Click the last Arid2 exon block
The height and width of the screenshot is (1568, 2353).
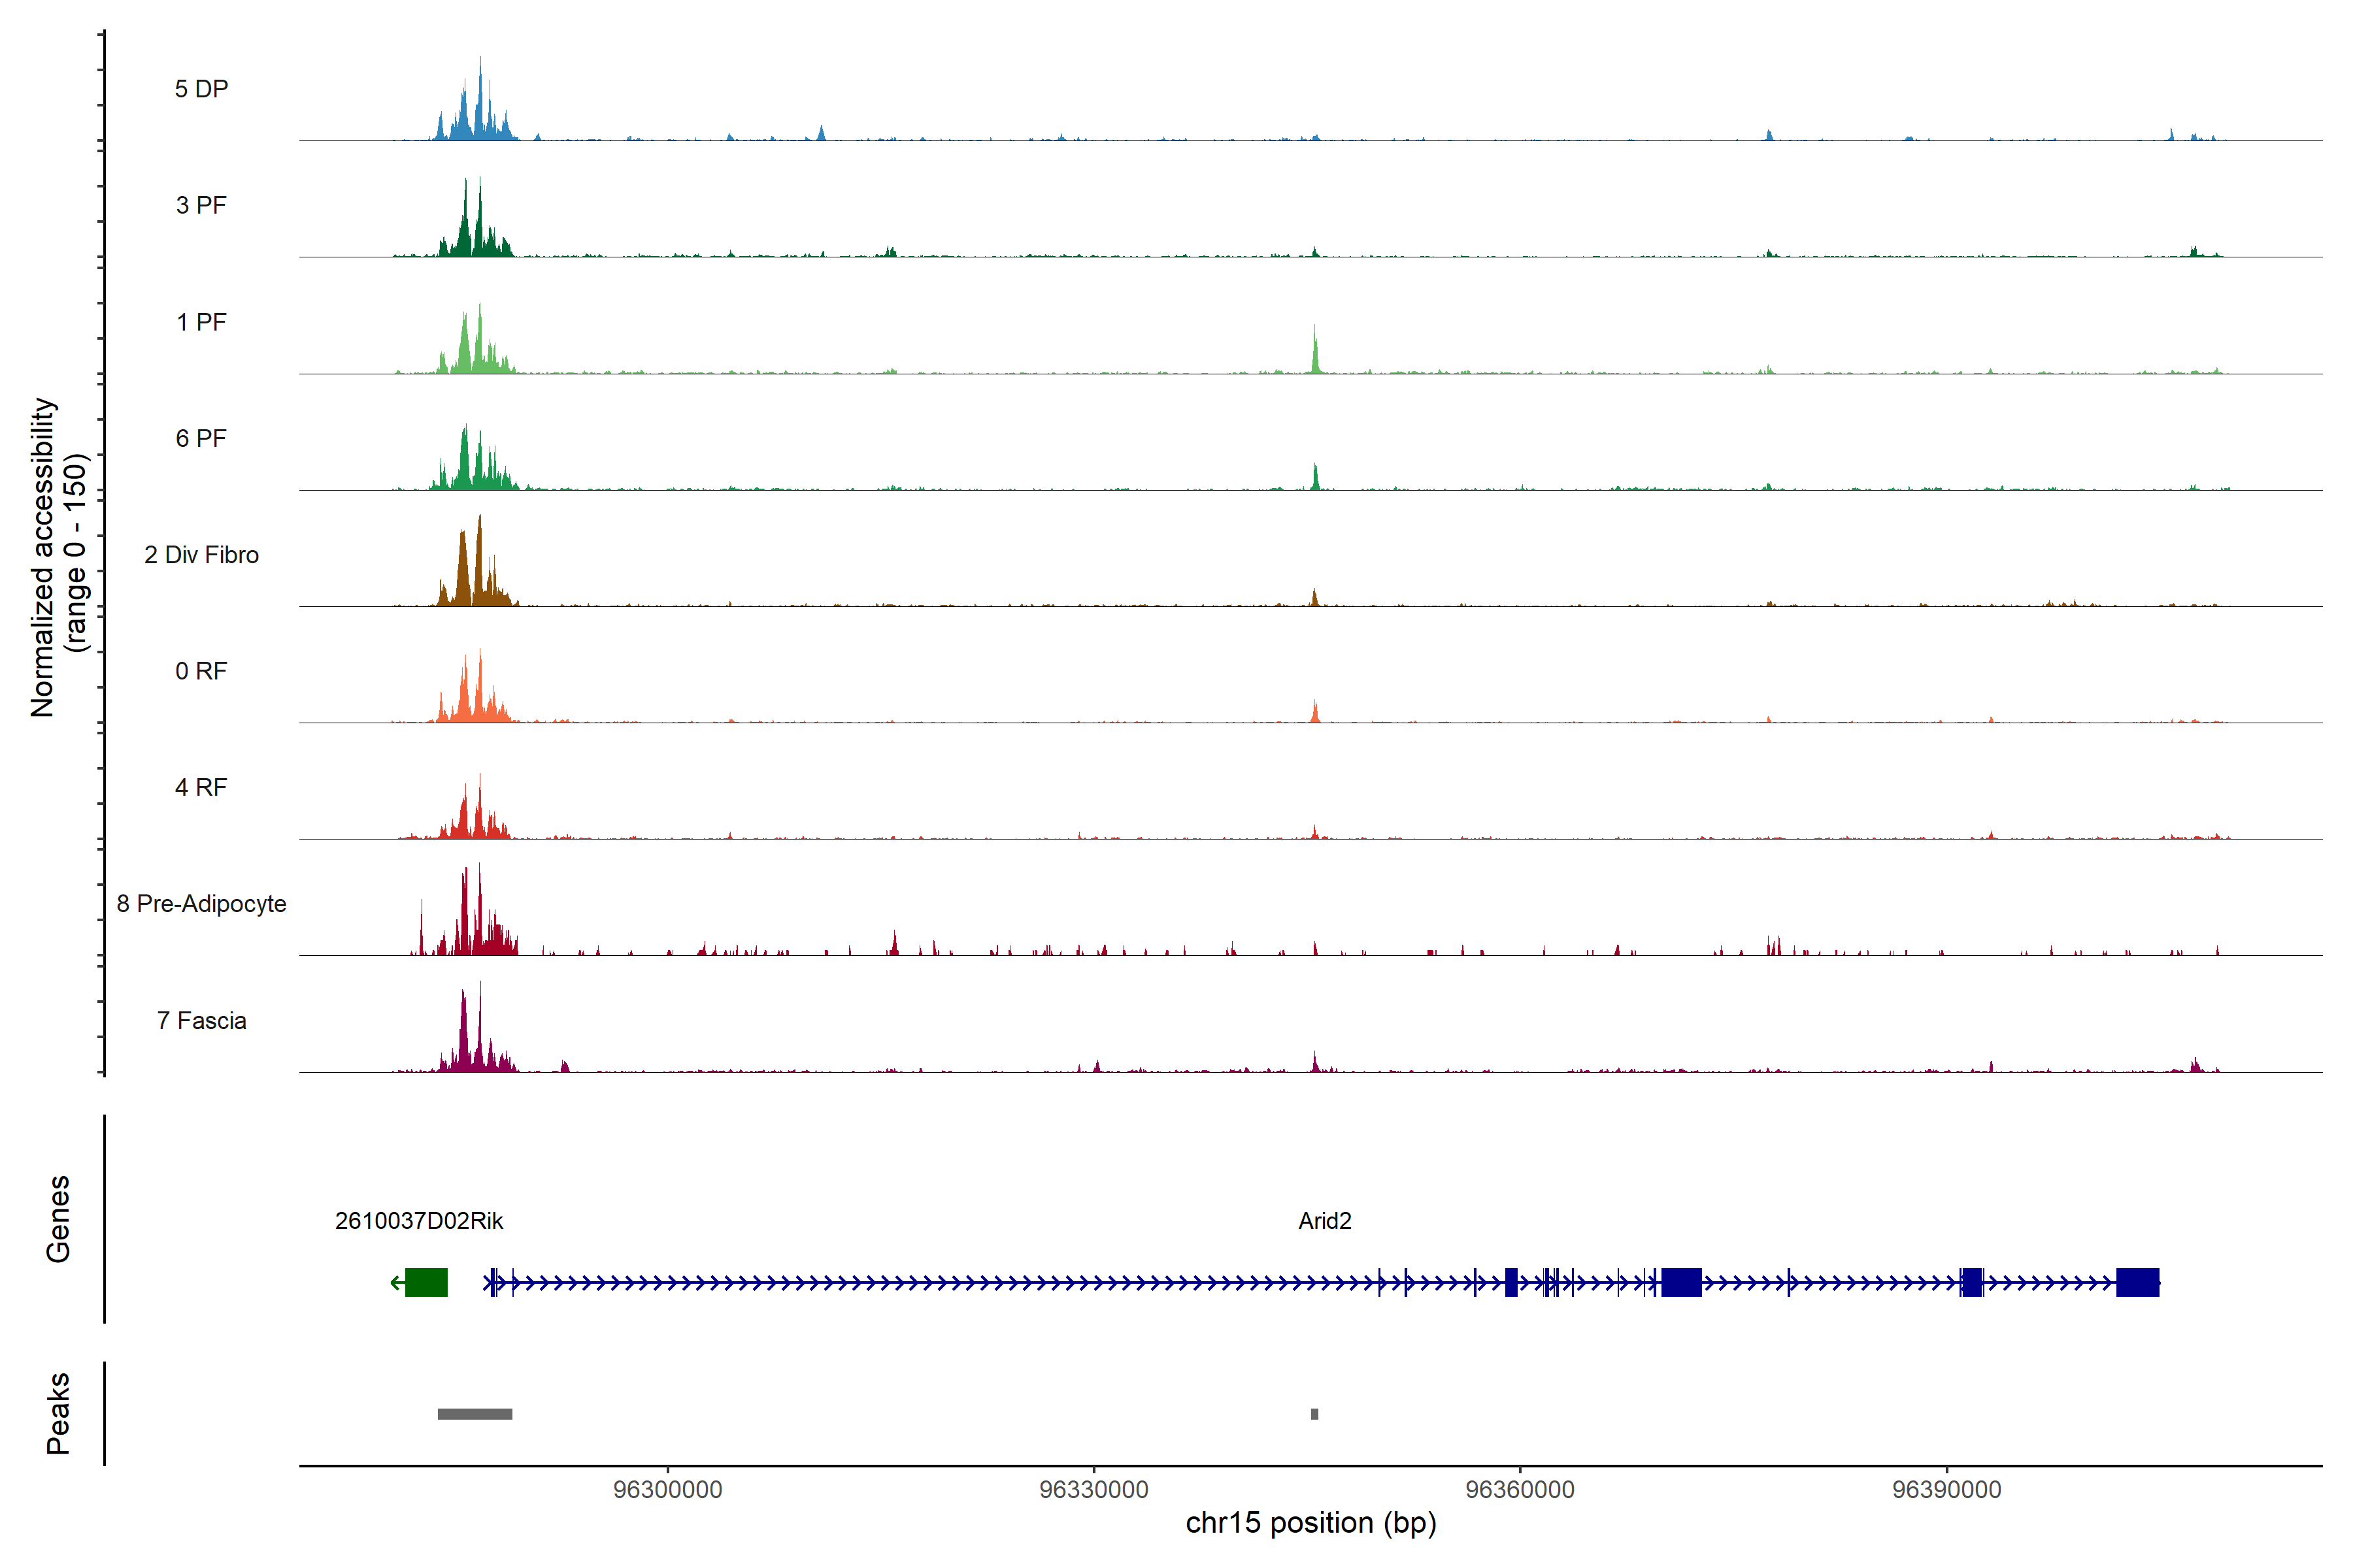tap(2137, 1282)
